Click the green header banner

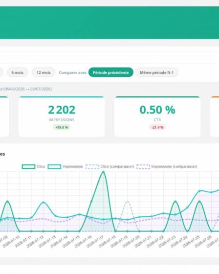[x=109, y=23]
